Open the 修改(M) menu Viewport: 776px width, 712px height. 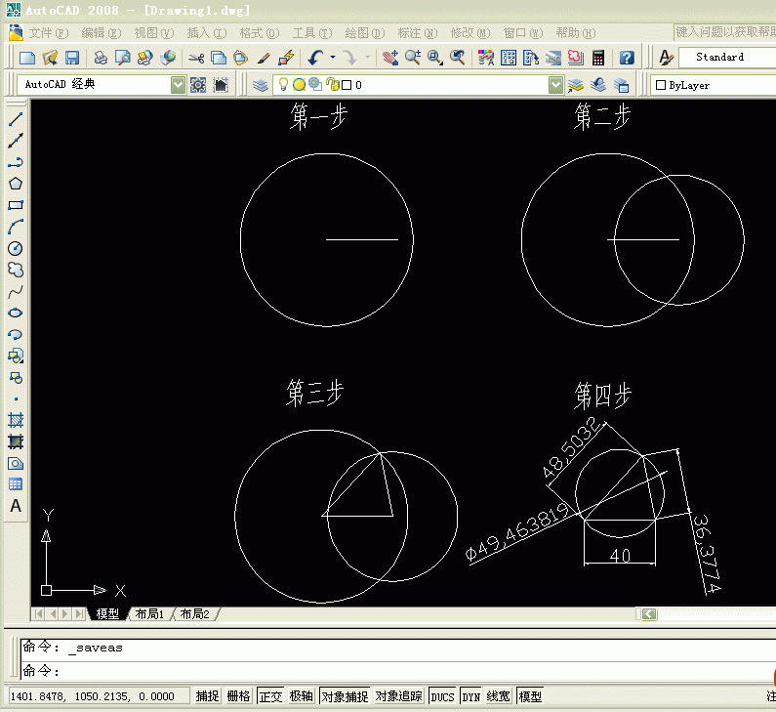[470, 33]
